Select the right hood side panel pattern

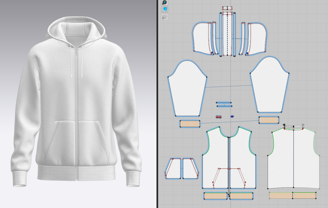(x=257, y=38)
